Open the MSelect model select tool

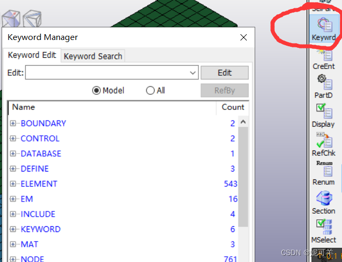point(323,230)
